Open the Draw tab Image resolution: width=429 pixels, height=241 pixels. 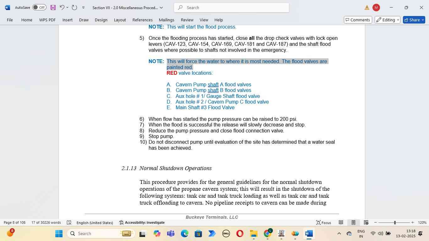[84, 20]
